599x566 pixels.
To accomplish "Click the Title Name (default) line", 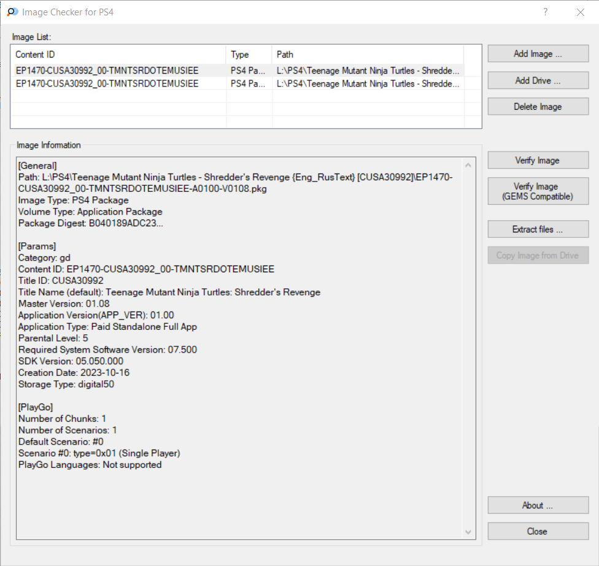I will click(x=169, y=293).
